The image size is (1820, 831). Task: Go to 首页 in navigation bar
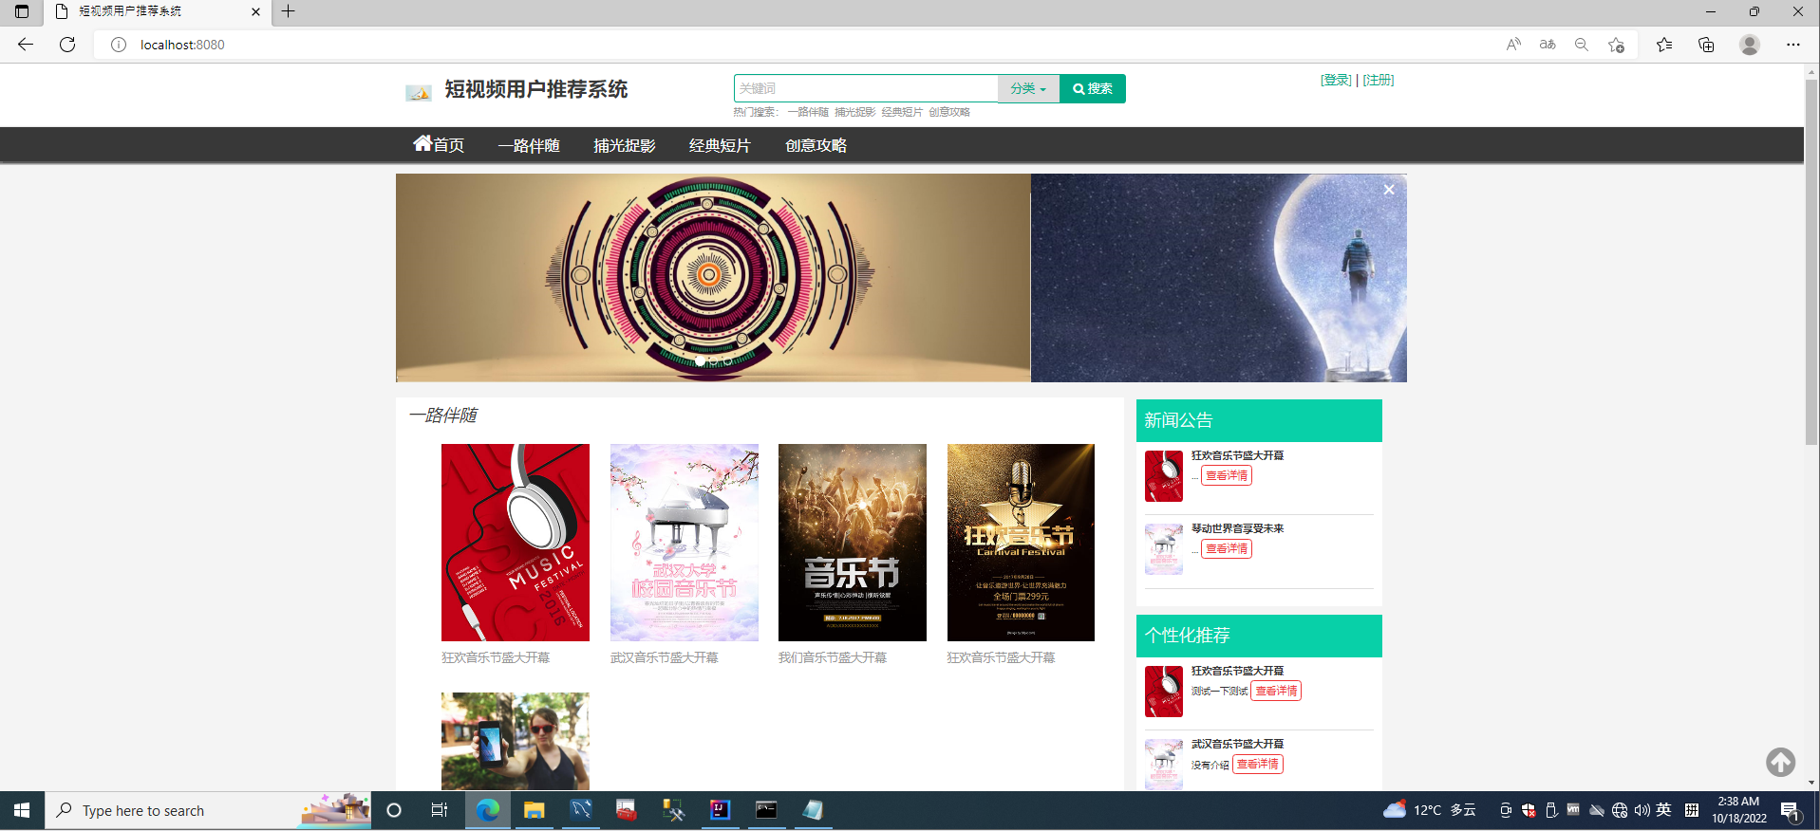pos(439,144)
